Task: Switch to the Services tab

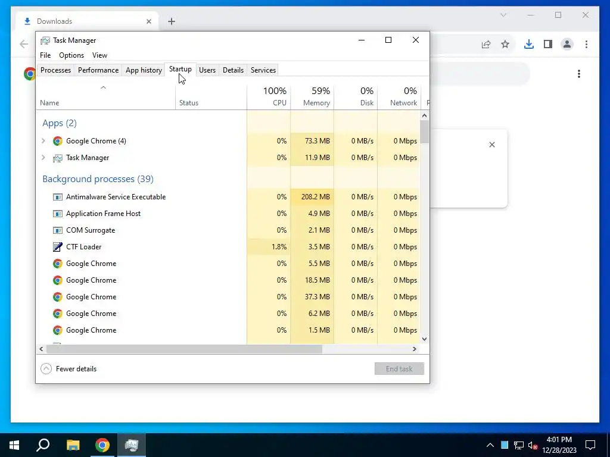Action: pyautogui.click(x=263, y=70)
